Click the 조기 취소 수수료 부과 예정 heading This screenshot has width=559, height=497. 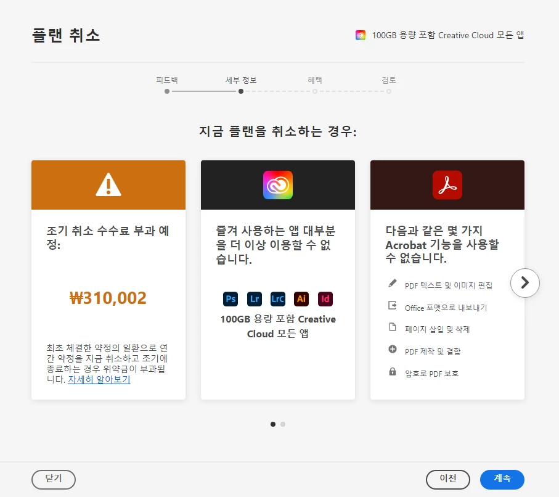tap(108, 237)
